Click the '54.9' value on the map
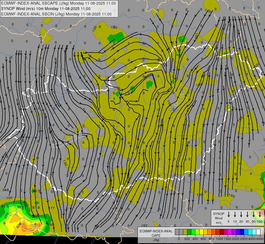 [x=5, y=206]
